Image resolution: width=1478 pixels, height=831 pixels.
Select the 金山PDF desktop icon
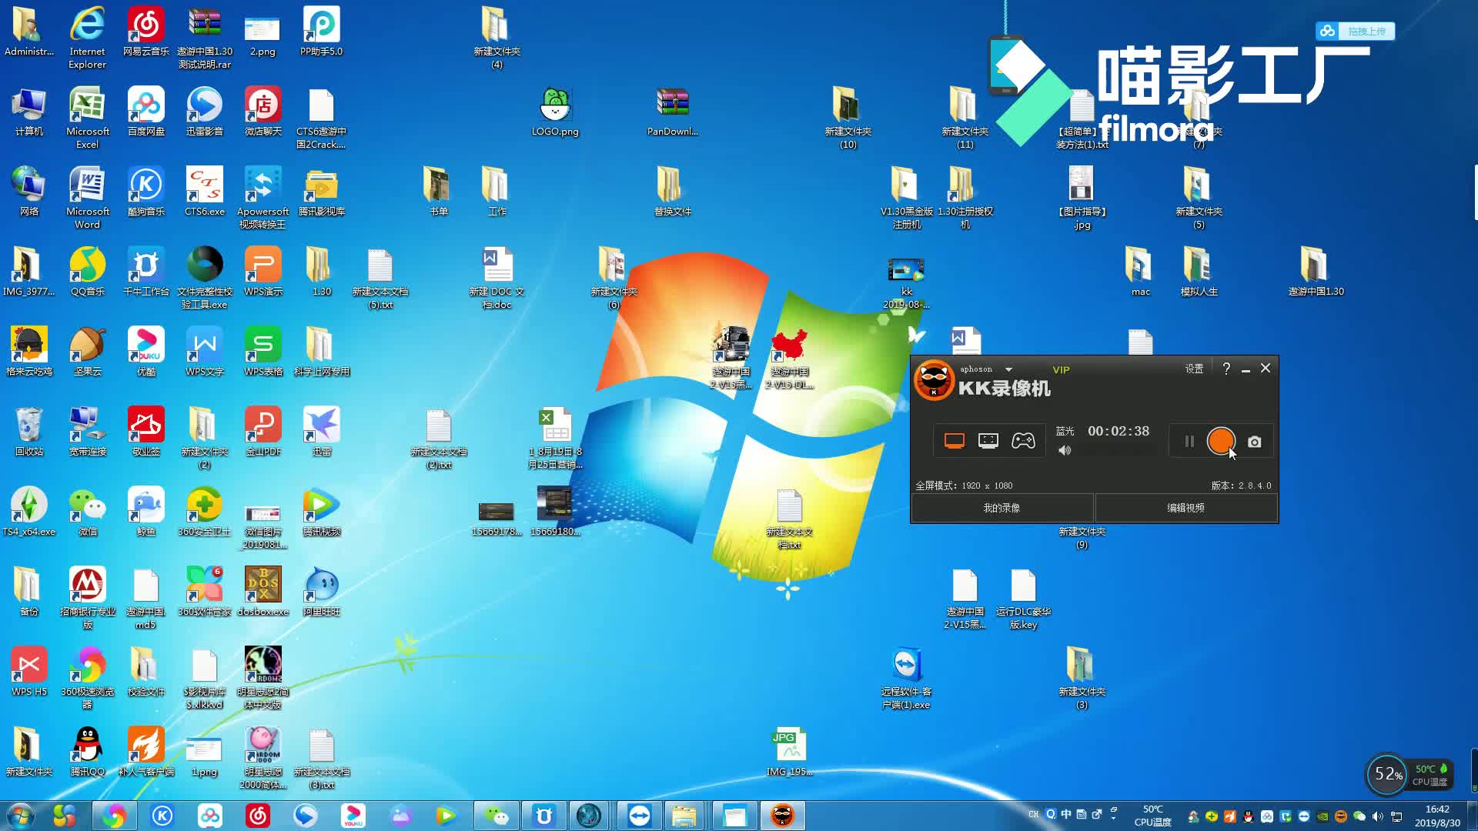click(263, 431)
